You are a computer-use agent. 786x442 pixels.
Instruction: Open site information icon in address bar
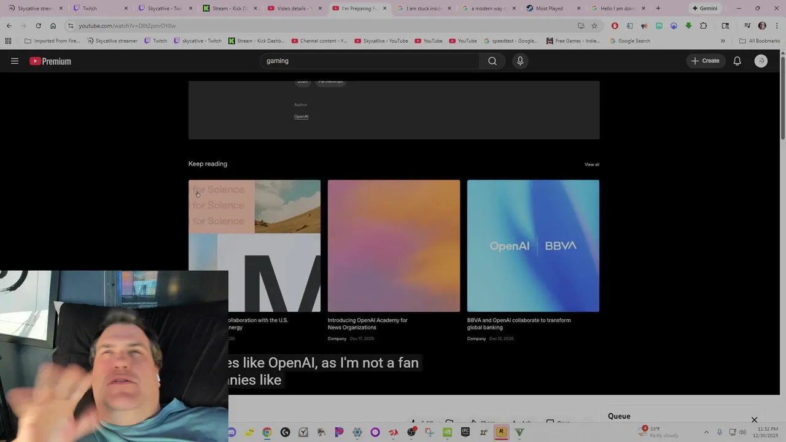coord(71,26)
